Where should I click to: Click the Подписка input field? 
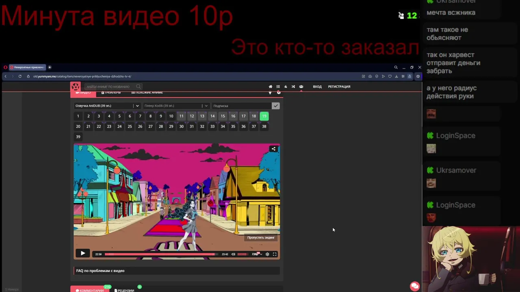pos(242,106)
